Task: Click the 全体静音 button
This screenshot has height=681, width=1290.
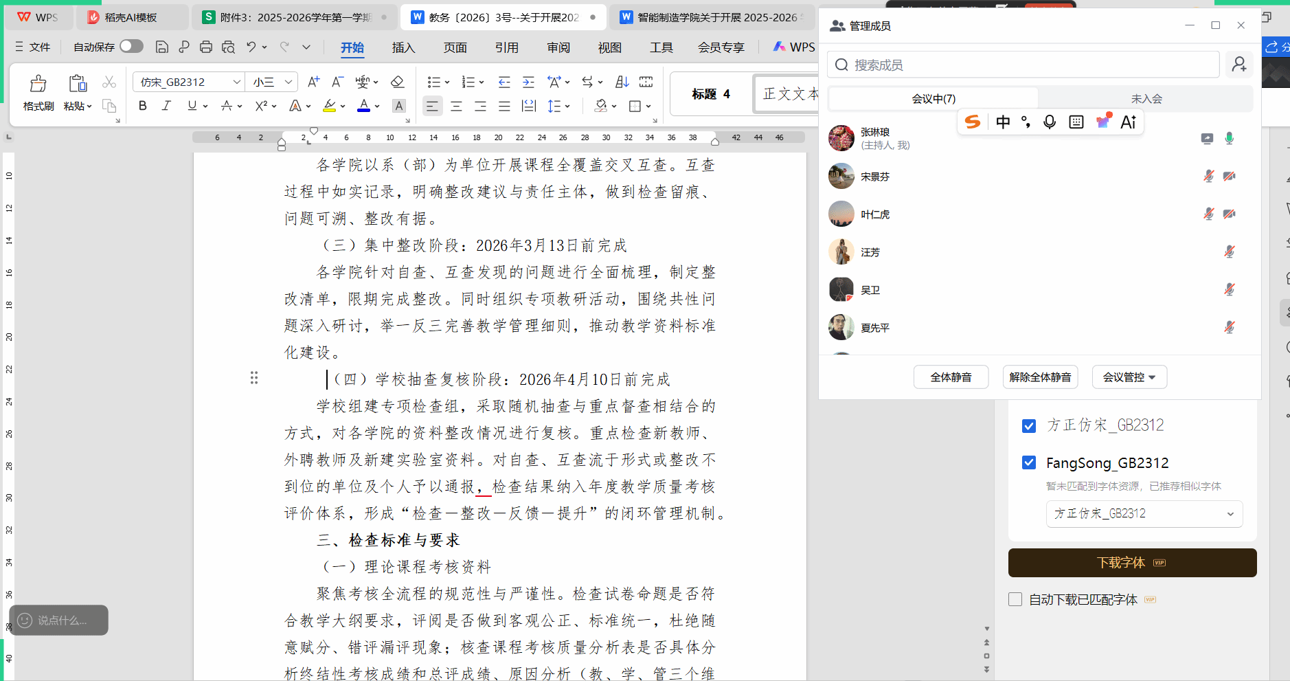Action: click(x=951, y=377)
